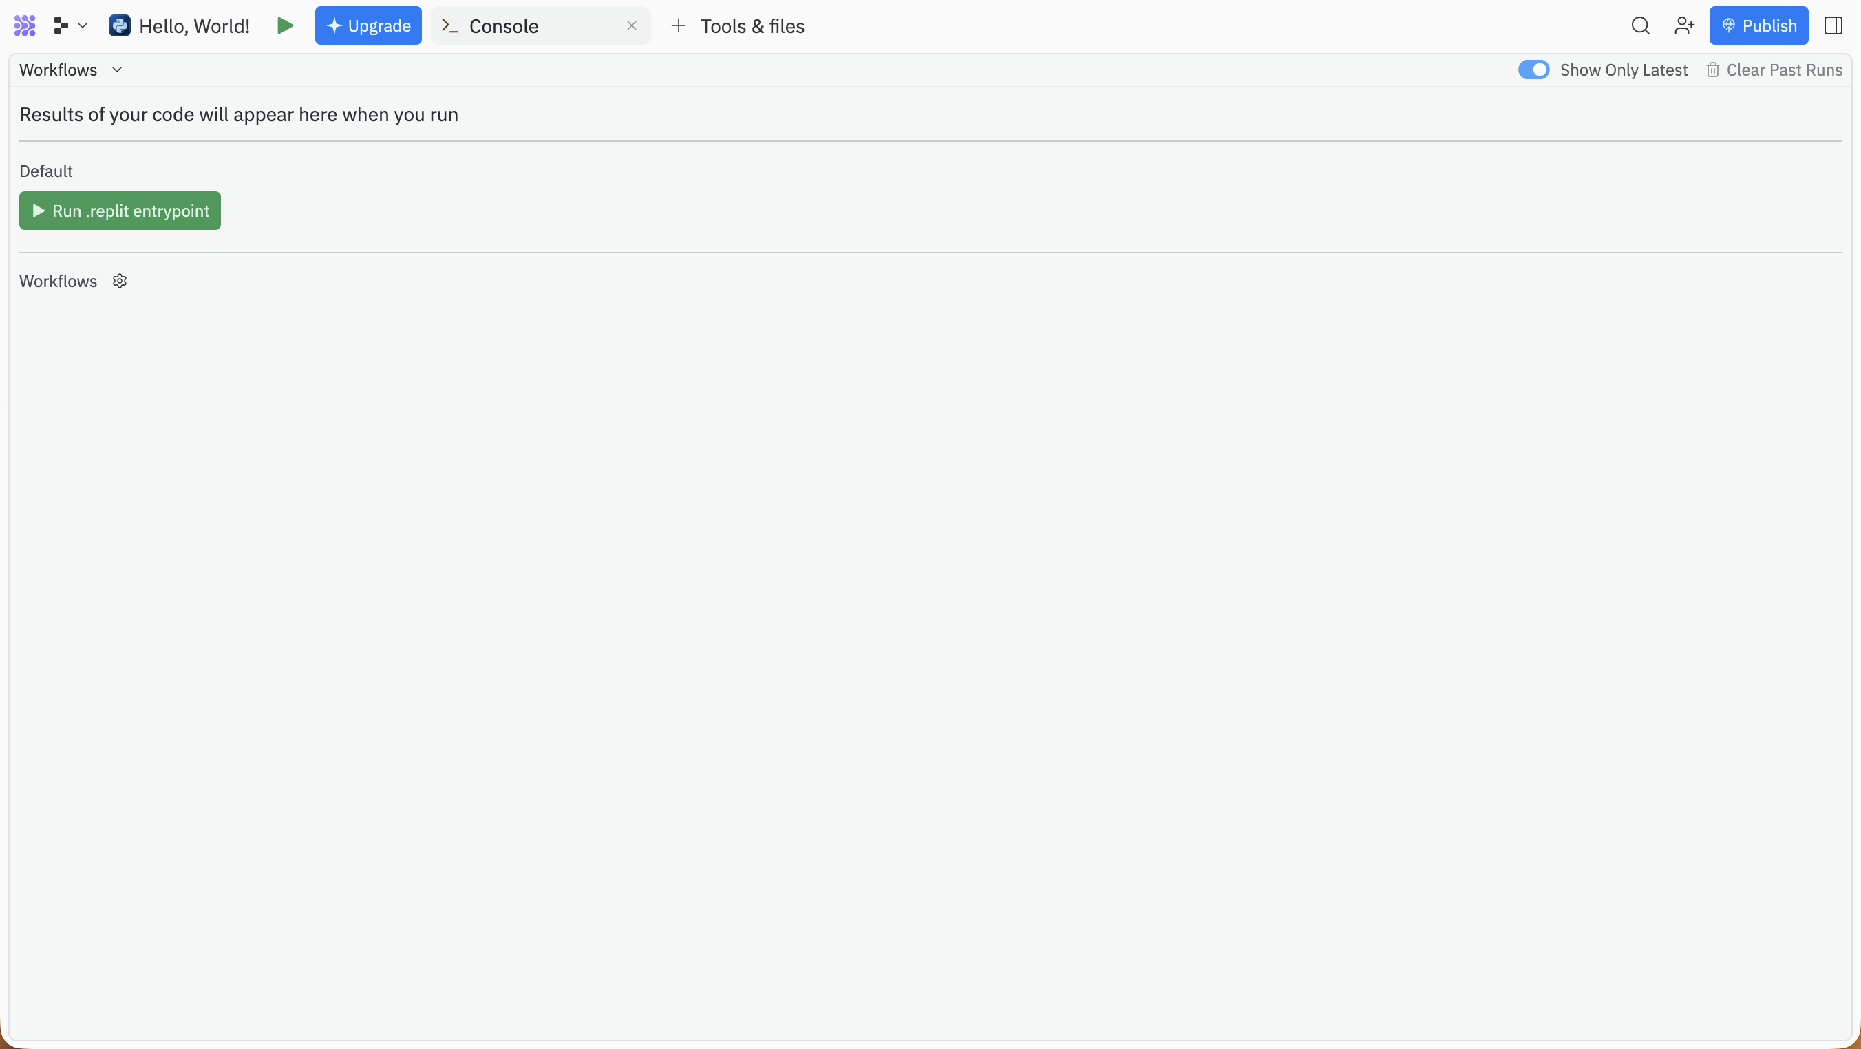The height and width of the screenshot is (1049, 1861).
Task: Expand the chevron beside layout icon
Action: (x=83, y=26)
